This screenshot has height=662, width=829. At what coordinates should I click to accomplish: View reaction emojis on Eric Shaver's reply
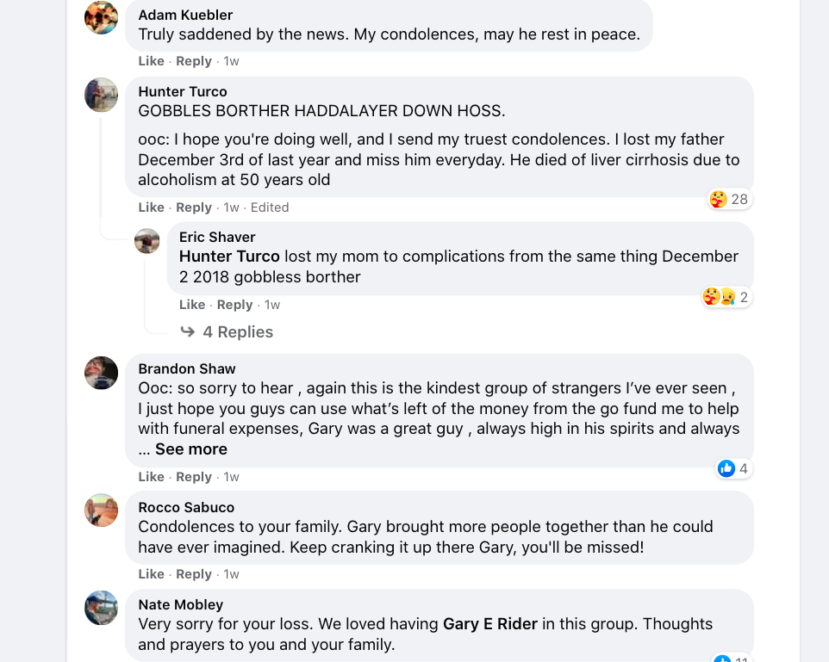point(726,298)
